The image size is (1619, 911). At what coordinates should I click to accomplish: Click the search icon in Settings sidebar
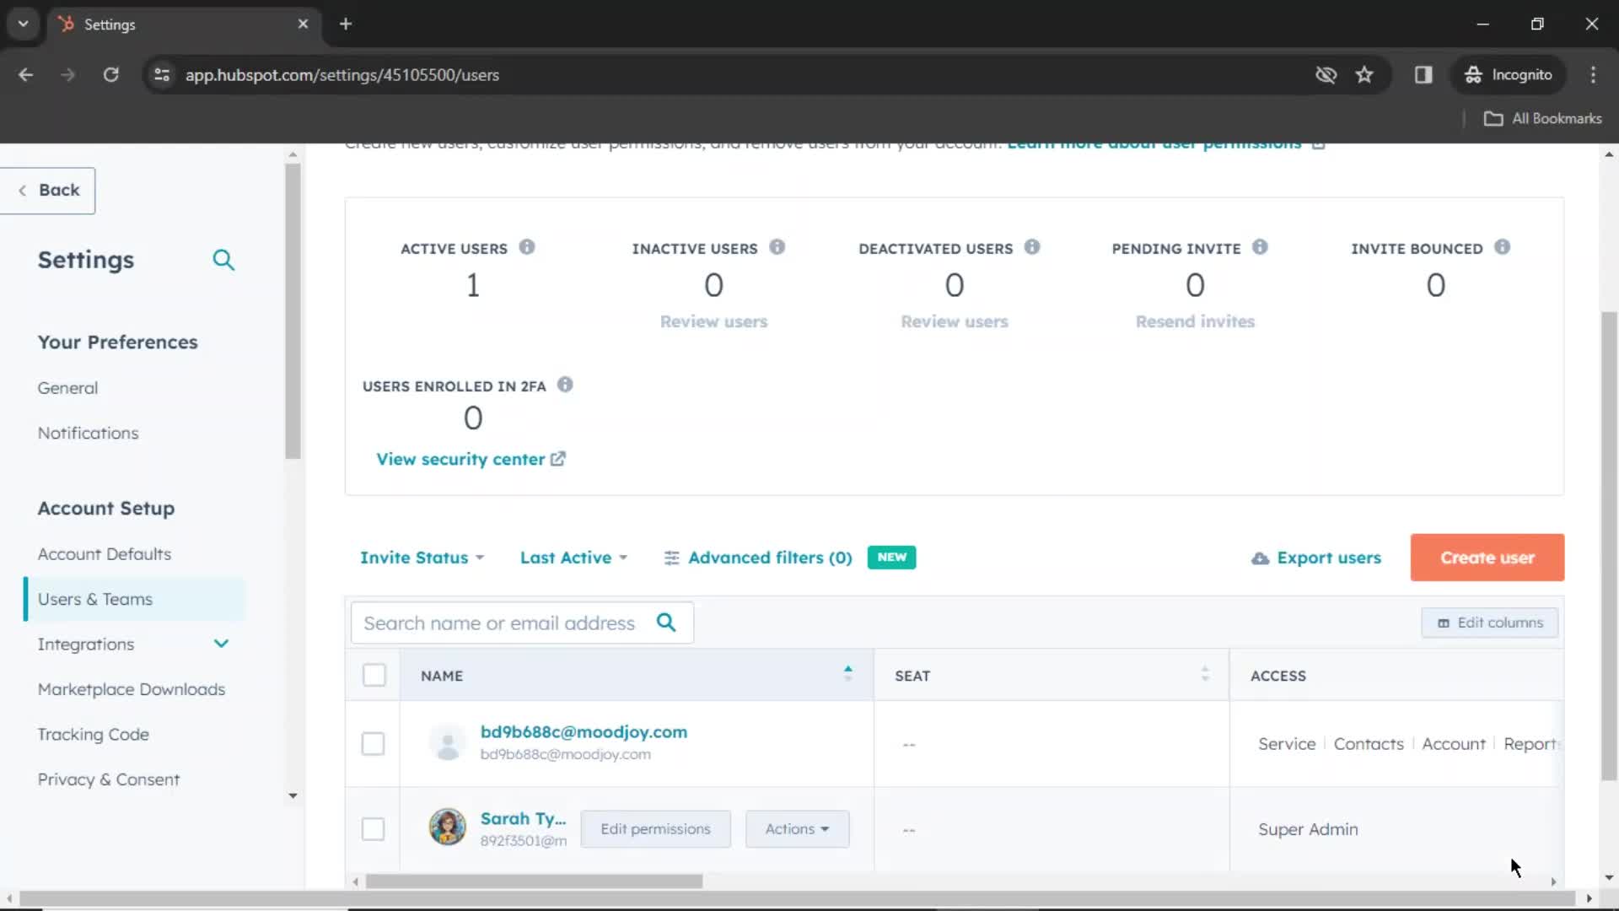pyautogui.click(x=223, y=259)
